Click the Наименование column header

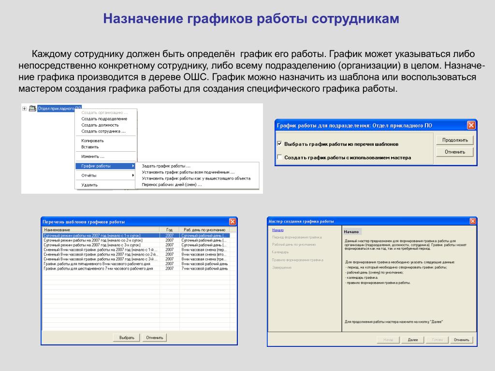[x=101, y=229]
